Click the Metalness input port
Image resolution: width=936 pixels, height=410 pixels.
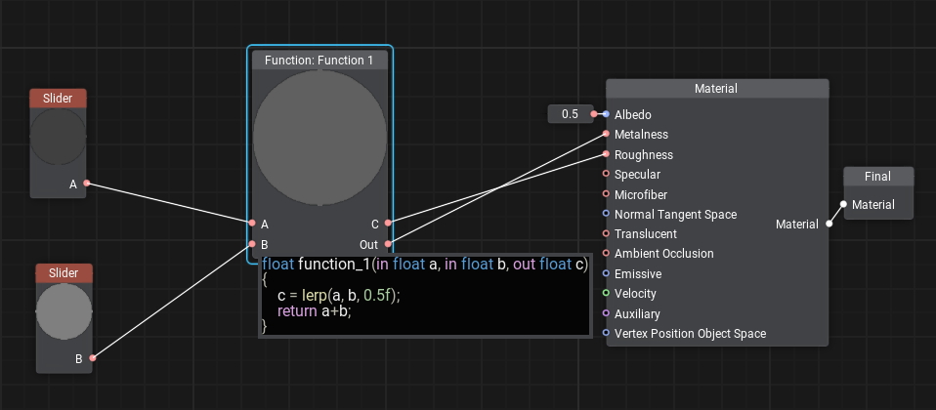click(606, 135)
